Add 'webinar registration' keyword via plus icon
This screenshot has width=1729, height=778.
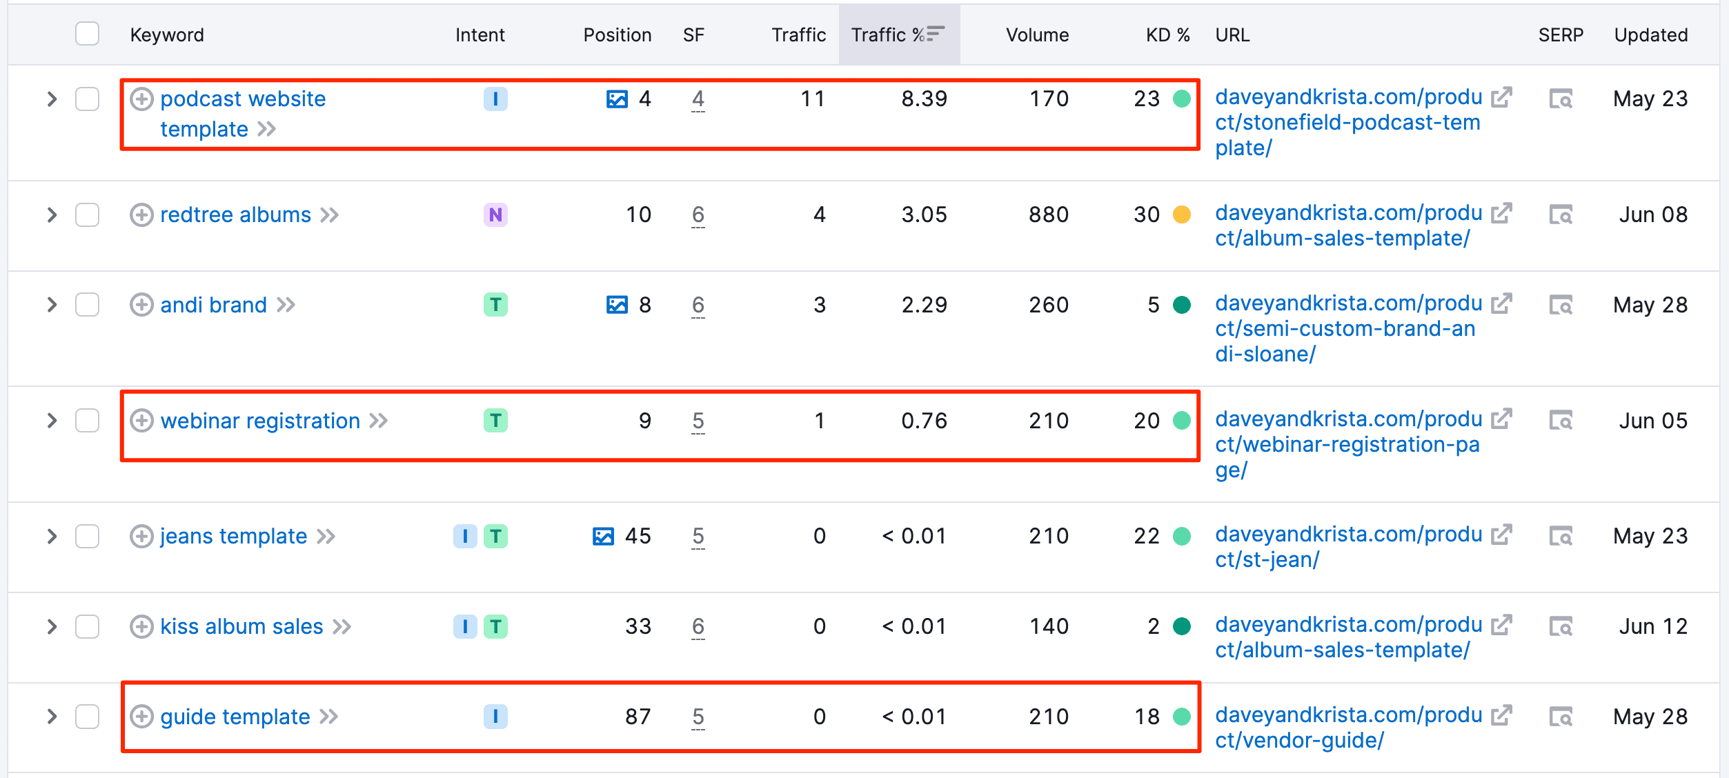[141, 421]
